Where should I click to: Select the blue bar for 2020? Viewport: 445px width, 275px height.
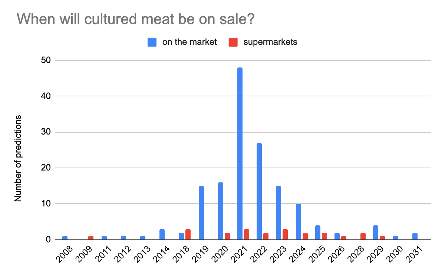(x=221, y=211)
